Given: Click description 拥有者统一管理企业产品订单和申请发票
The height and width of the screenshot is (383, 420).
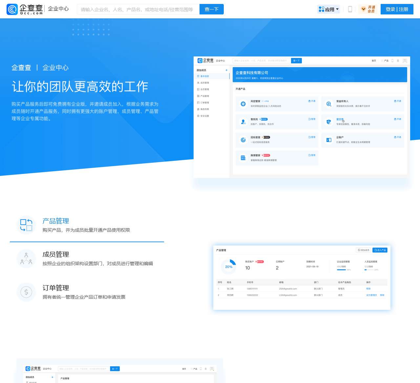Looking at the screenshot, I should tap(84, 297).
